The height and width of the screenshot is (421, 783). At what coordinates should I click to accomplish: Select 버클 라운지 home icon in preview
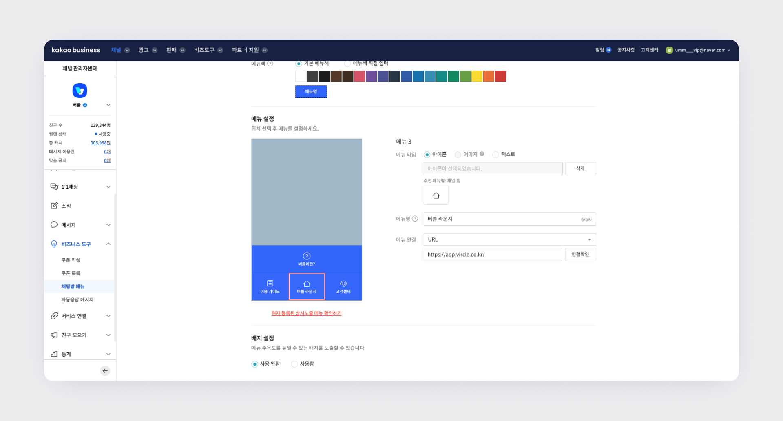click(x=307, y=284)
